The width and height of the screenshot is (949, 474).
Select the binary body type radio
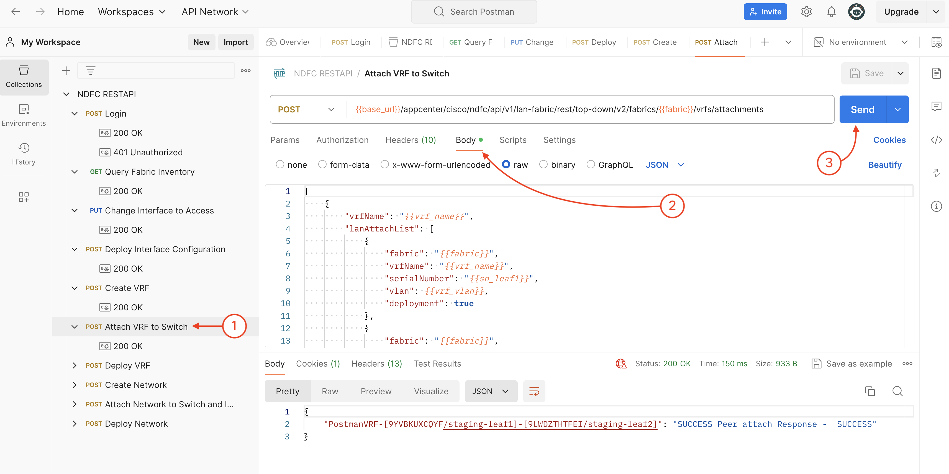pyautogui.click(x=543, y=164)
